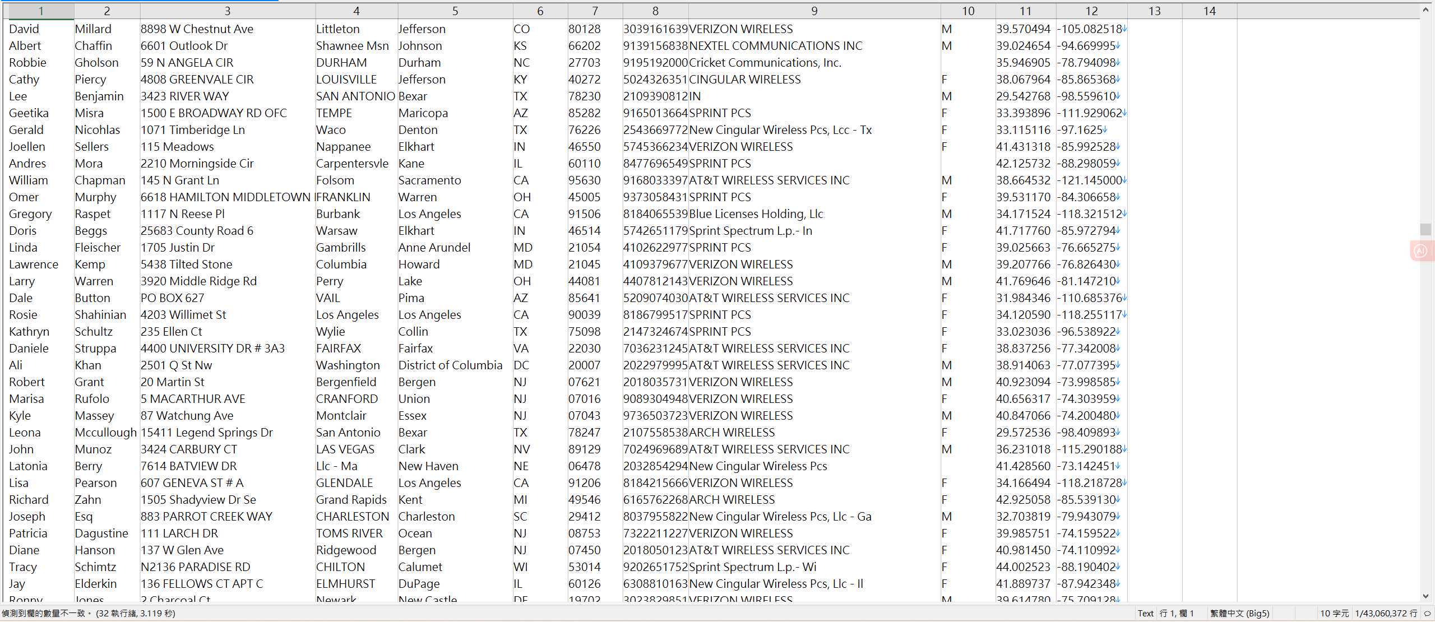Image resolution: width=1435 pixels, height=622 pixels.
Task: Select column header 6
Action: pyautogui.click(x=540, y=11)
